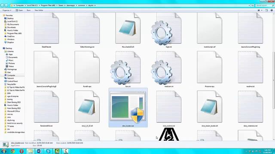Click the search folder input box

point(265,6)
